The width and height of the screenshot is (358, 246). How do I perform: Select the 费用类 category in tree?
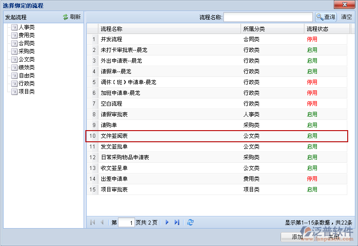26,35
